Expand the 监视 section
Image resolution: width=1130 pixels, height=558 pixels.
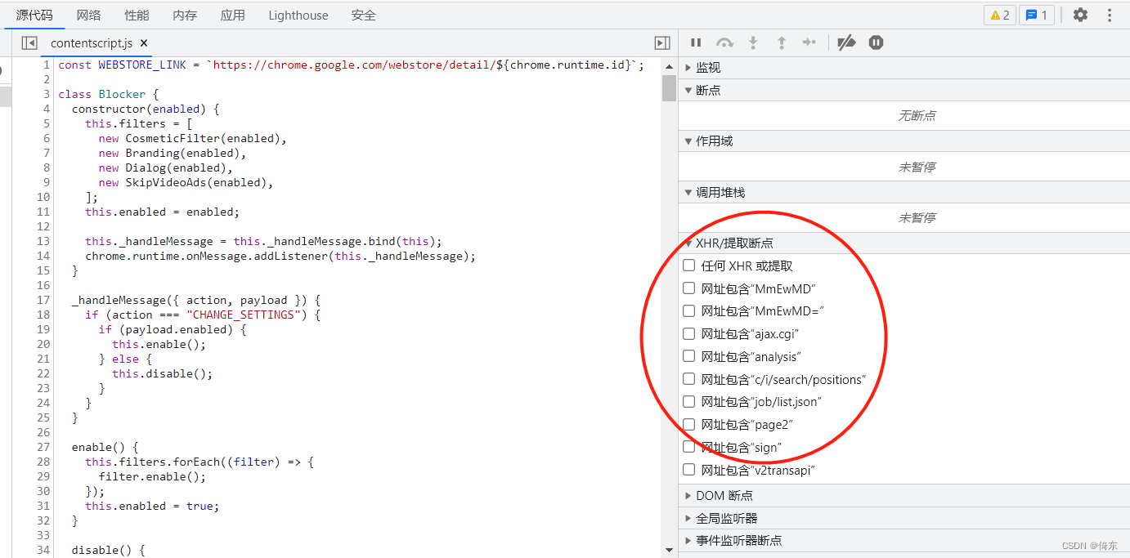click(x=904, y=68)
